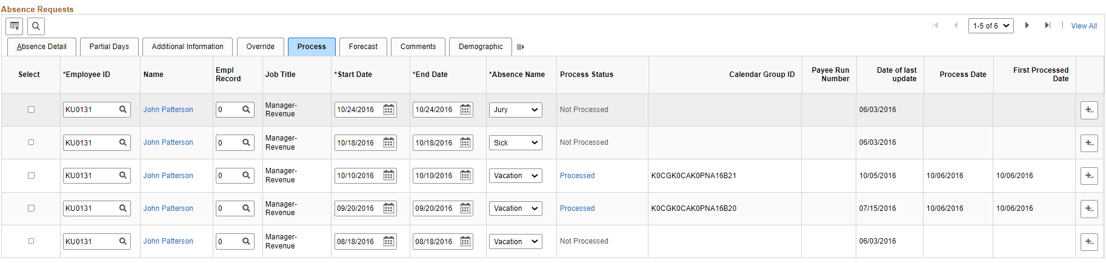Open Vacation dropdown in 09/20/2016 row

(515, 208)
